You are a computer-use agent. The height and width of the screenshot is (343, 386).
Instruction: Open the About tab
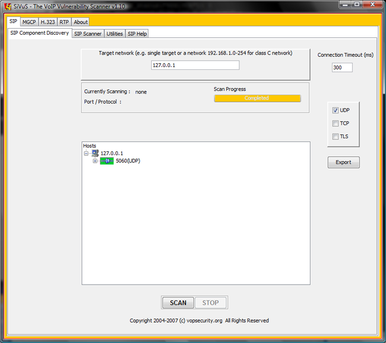[81, 22]
